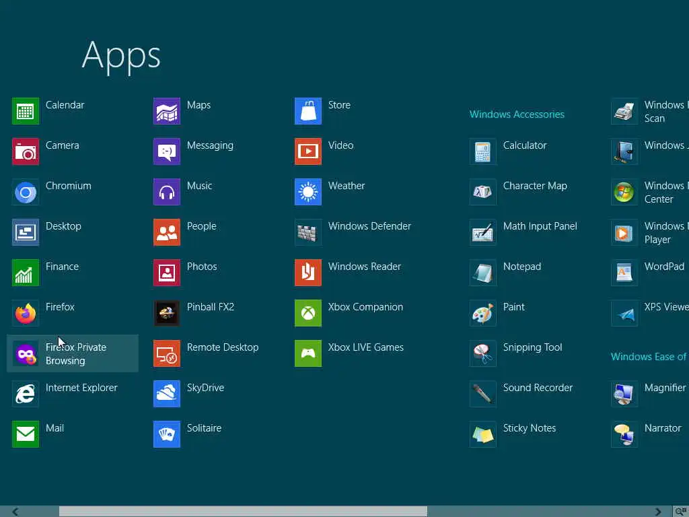Screen dimensions: 689x517
Task: Click the Sticky Notes label text
Action: [x=530, y=428]
